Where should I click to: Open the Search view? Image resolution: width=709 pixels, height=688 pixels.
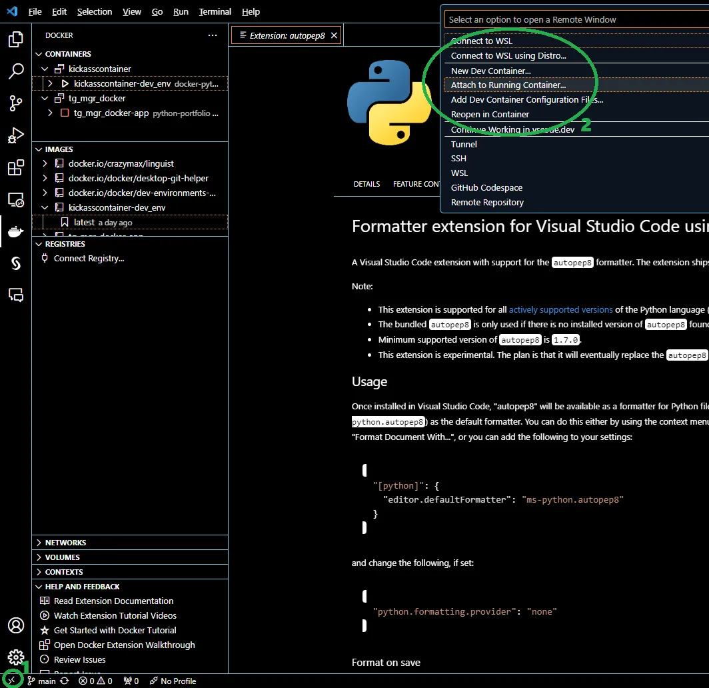click(x=16, y=71)
